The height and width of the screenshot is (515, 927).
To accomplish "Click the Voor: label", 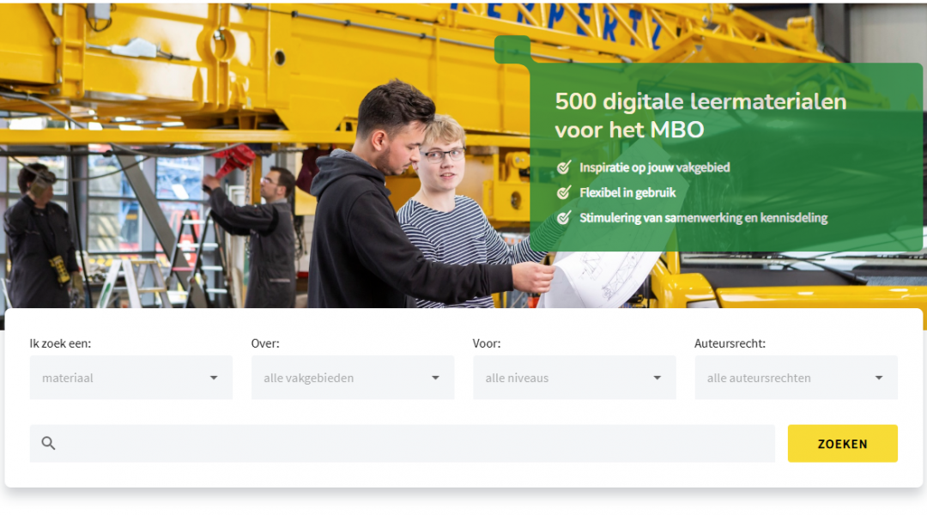I will 487,343.
